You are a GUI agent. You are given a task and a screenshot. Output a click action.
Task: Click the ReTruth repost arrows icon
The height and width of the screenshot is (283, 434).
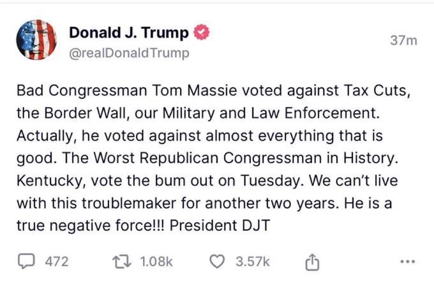pyautogui.click(x=122, y=261)
